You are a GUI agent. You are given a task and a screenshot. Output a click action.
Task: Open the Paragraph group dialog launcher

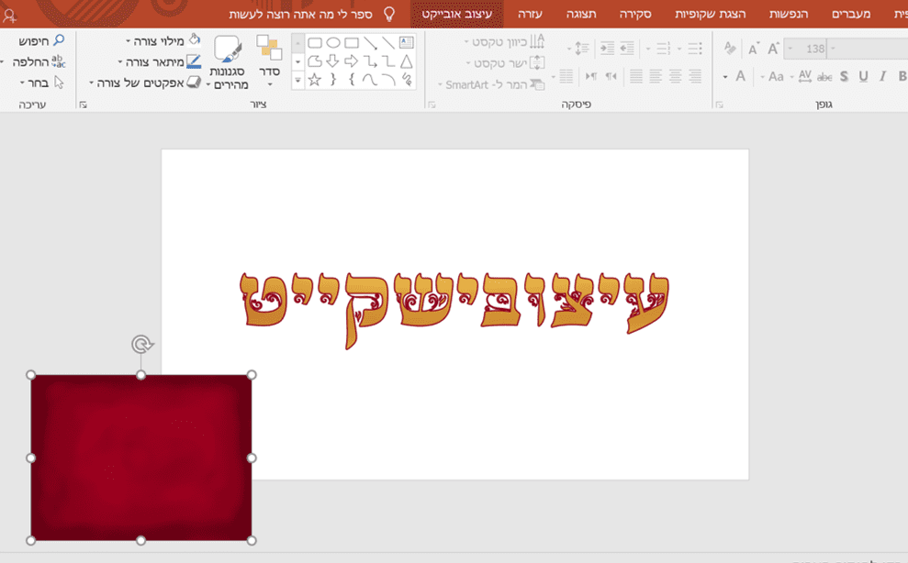click(432, 105)
